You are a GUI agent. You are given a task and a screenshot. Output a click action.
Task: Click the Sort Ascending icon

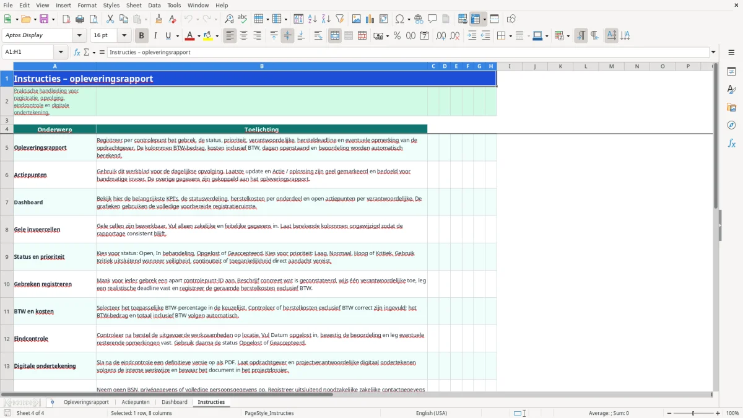tap(312, 19)
